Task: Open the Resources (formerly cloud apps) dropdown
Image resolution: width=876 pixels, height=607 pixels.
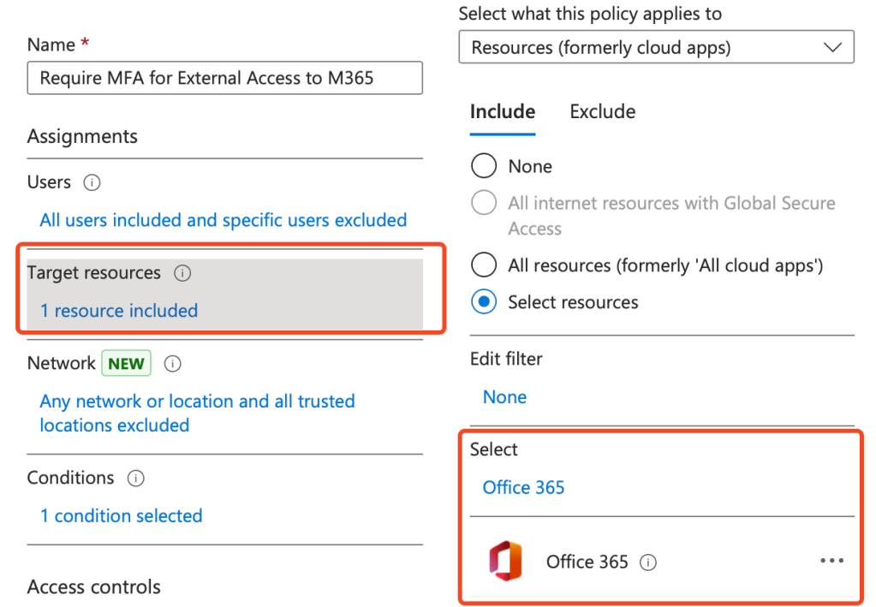Action: click(656, 48)
